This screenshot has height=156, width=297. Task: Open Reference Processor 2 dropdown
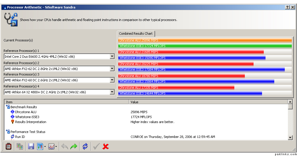pos(112,69)
